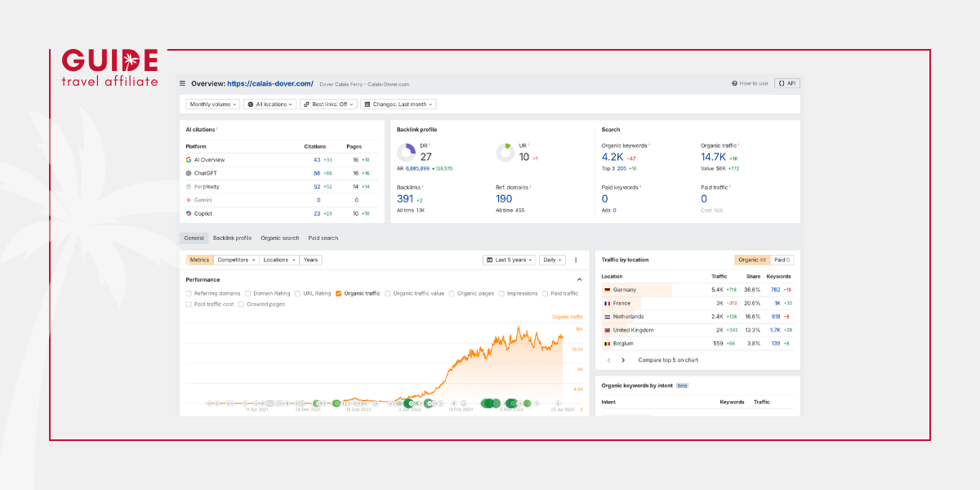Go to next page of locations
Screen dimensions: 980x490
pyautogui.click(x=623, y=360)
